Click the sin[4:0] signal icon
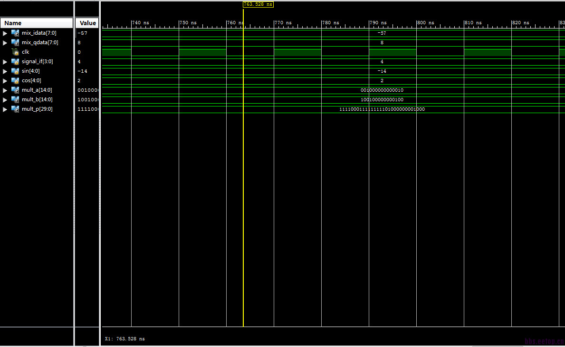The width and height of the screenshot is (565, 347). 15,71
